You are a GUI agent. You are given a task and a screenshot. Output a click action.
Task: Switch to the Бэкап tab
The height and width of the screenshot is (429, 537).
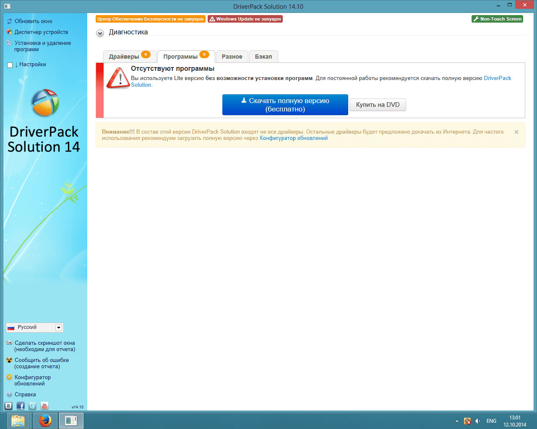coord(263,57)
